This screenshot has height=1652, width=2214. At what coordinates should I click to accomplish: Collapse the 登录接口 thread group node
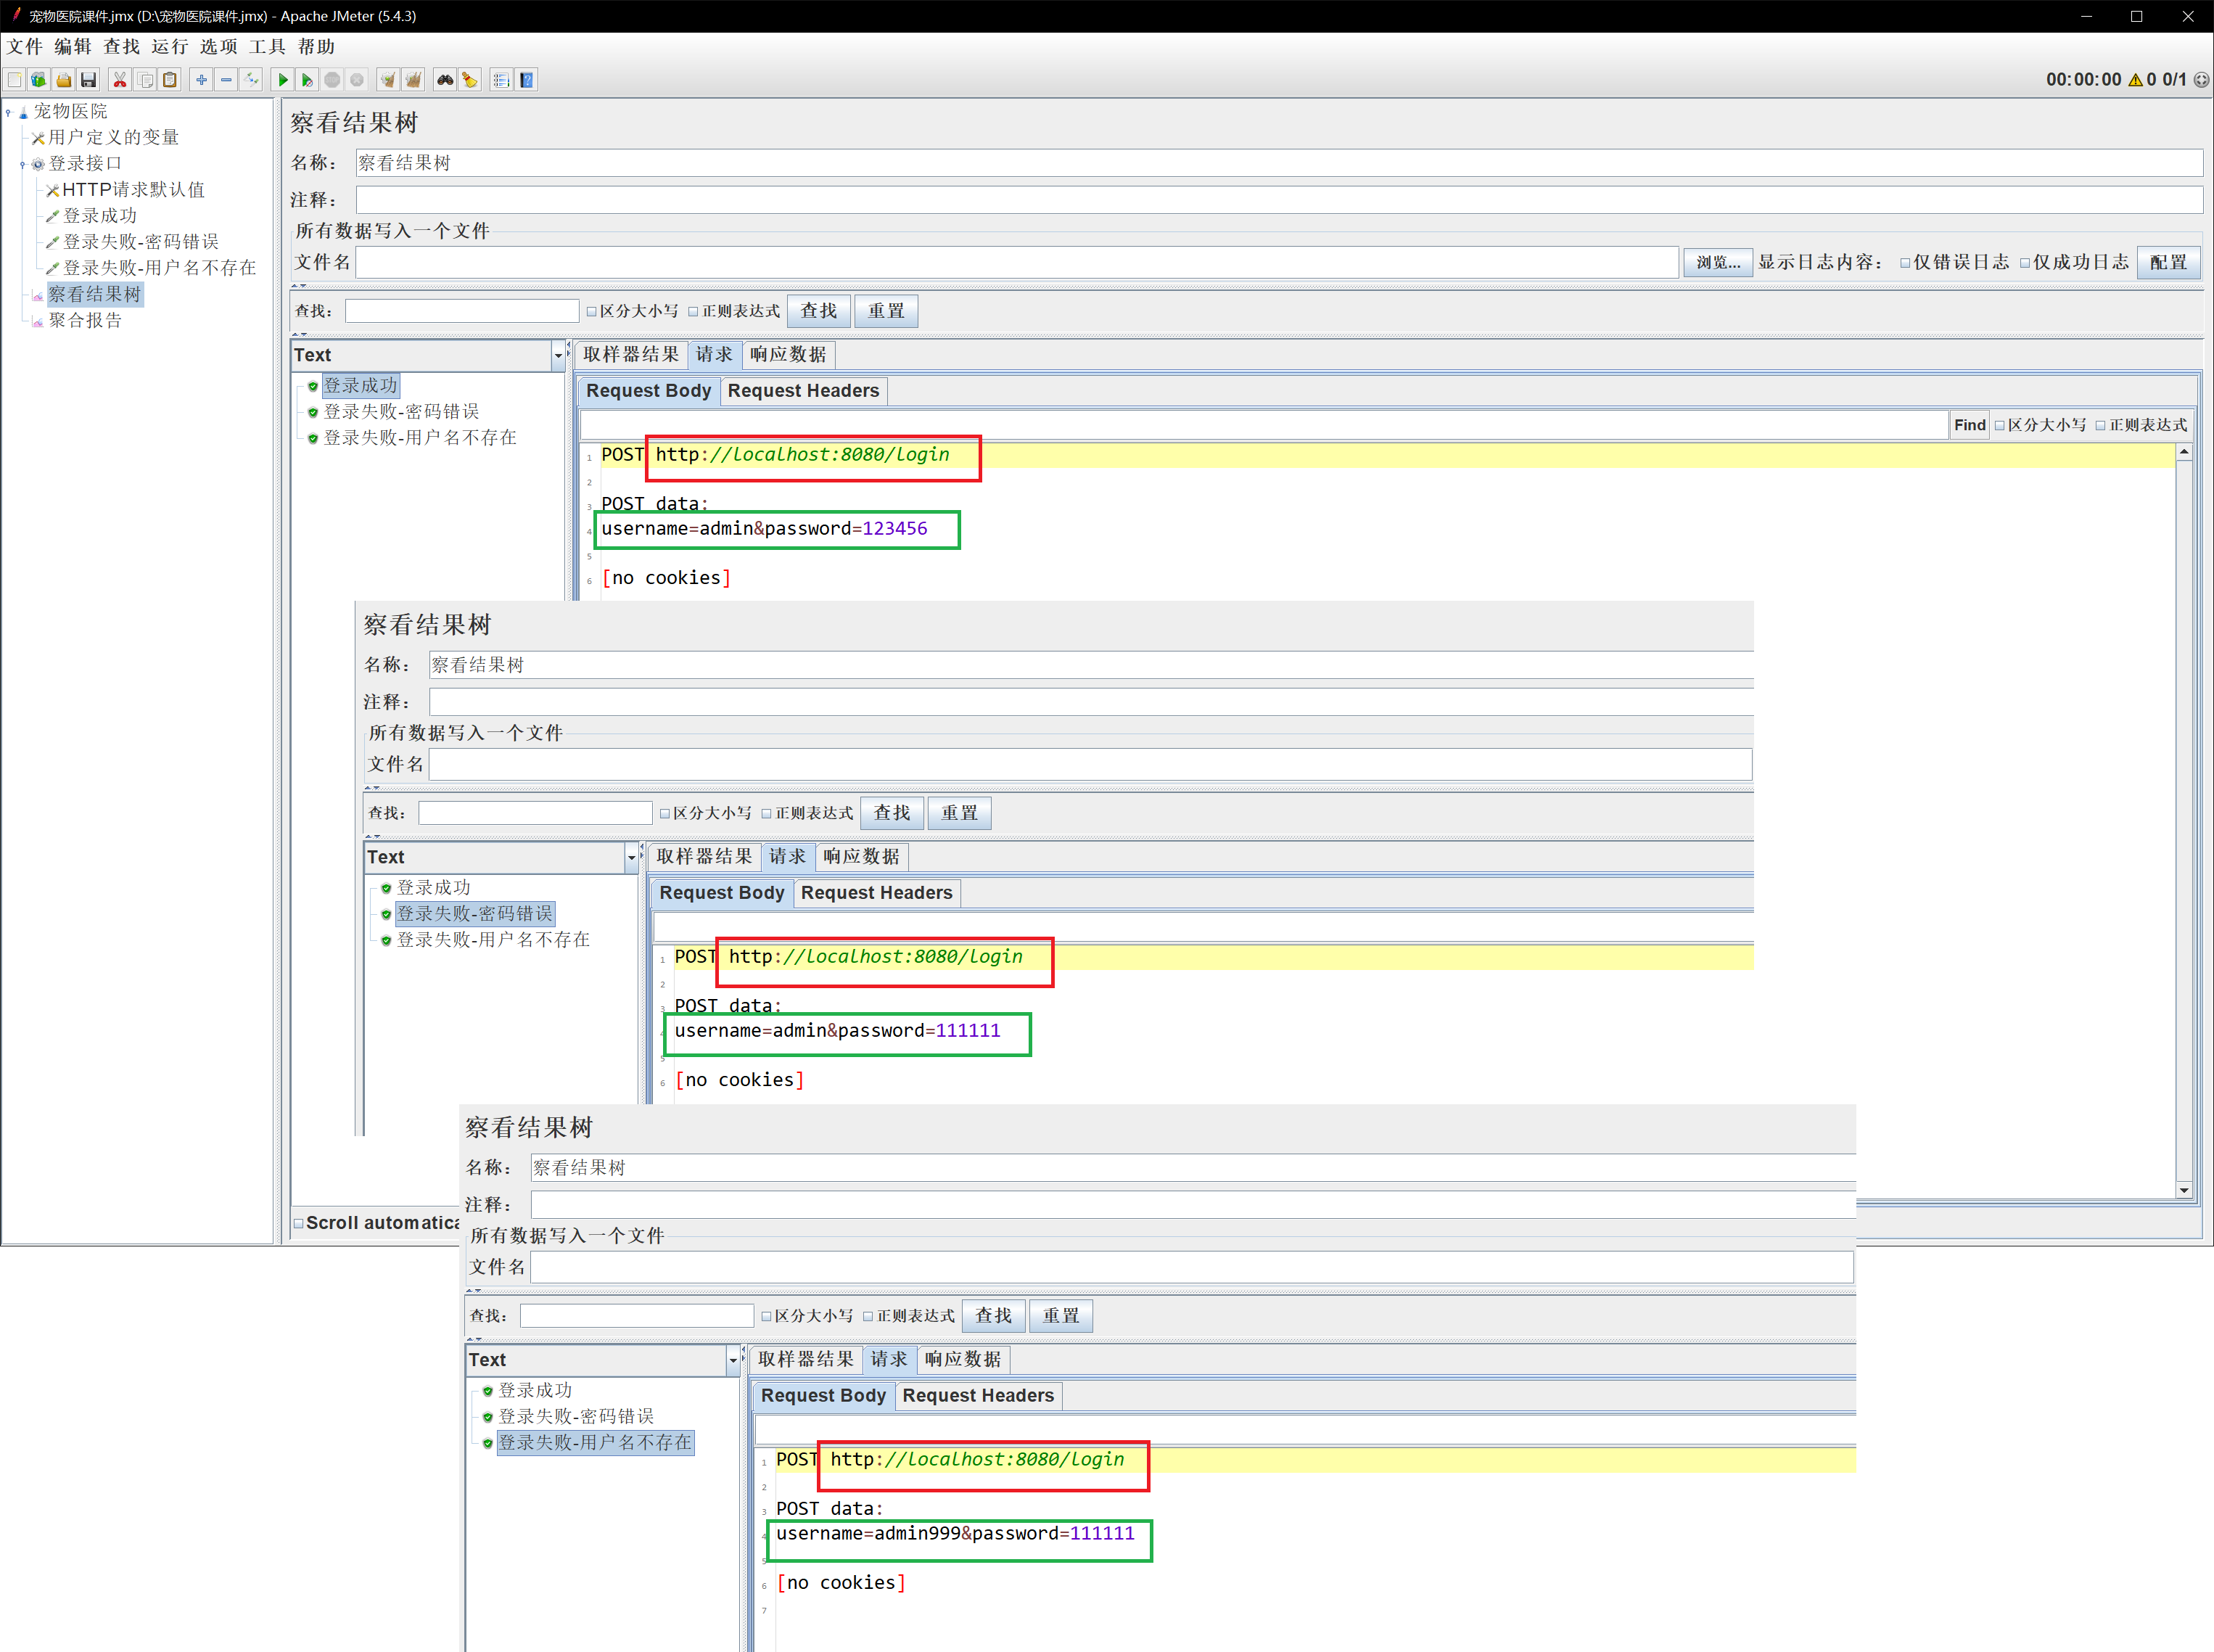pos(22,164)
